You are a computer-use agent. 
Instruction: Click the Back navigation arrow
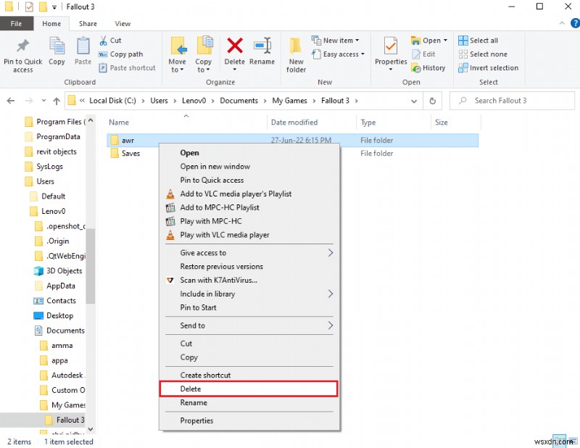[11, 101]
